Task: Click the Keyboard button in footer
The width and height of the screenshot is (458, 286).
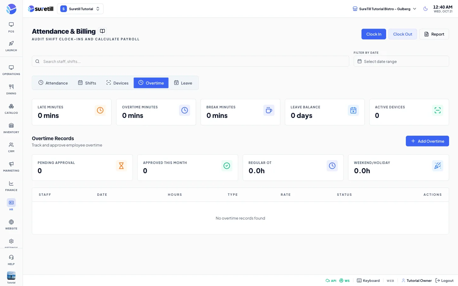Action: [368, 281]
